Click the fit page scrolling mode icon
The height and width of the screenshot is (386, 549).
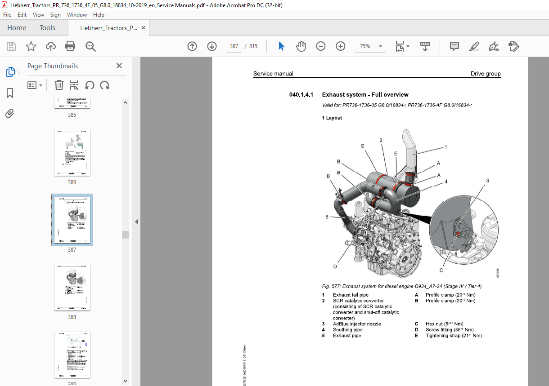400,46
